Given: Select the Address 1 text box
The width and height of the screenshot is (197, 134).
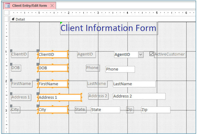Looking at the screenshot, I should coord(59,97).
